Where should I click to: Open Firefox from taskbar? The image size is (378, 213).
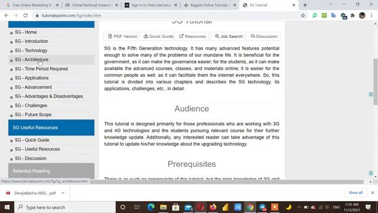click(213, 207)
